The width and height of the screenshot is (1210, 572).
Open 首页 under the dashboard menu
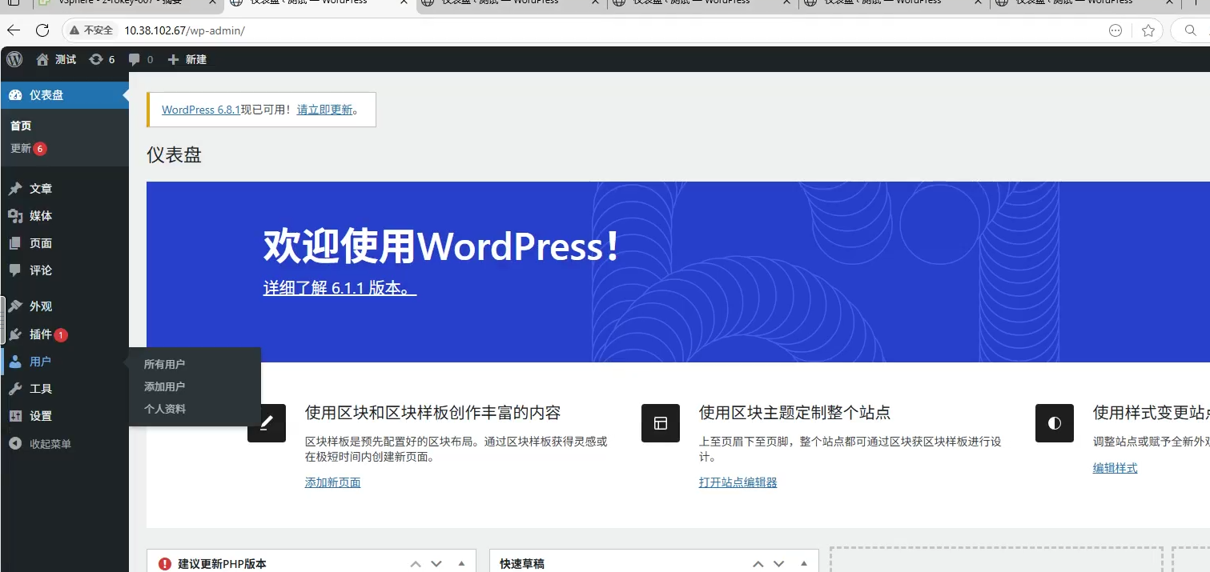click(21, 126)
